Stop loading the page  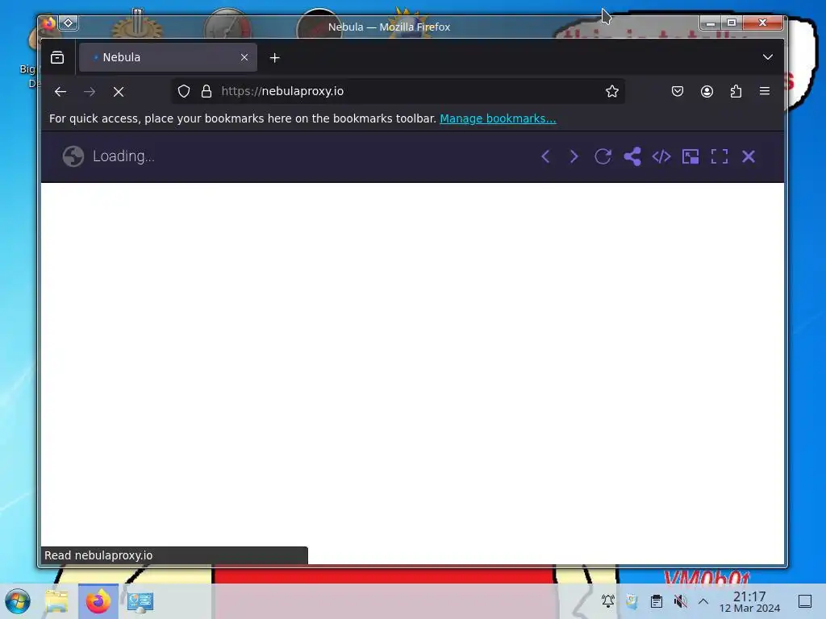119,92
